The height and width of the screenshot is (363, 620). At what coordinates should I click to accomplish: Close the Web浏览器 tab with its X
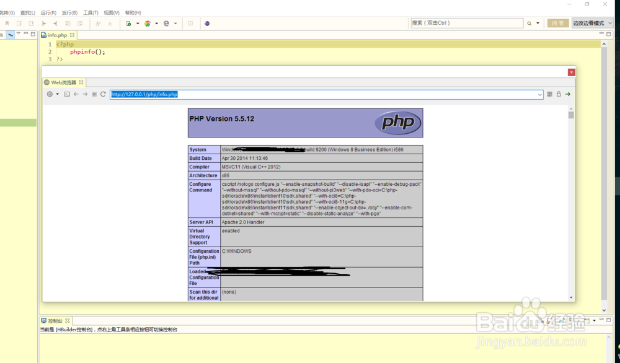point(81,82)
